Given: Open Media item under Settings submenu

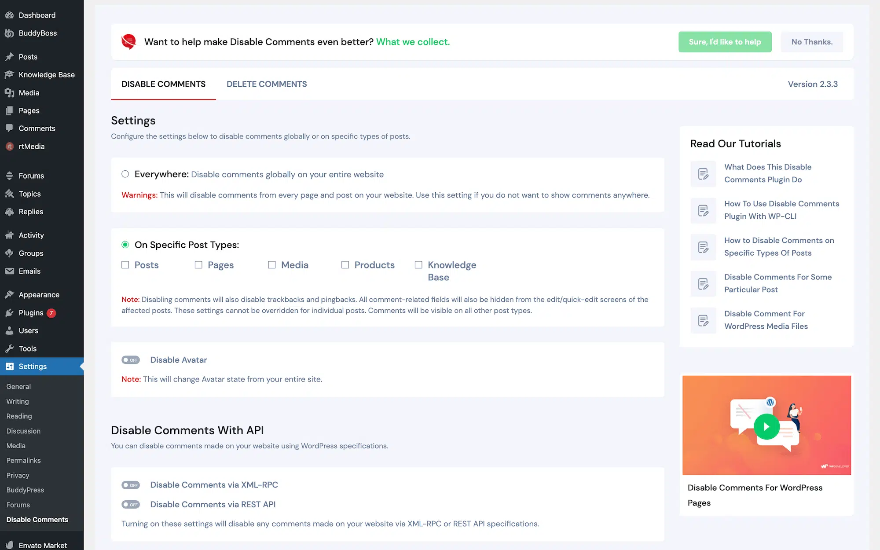Looking at the screenshot, I should (16, 446).
